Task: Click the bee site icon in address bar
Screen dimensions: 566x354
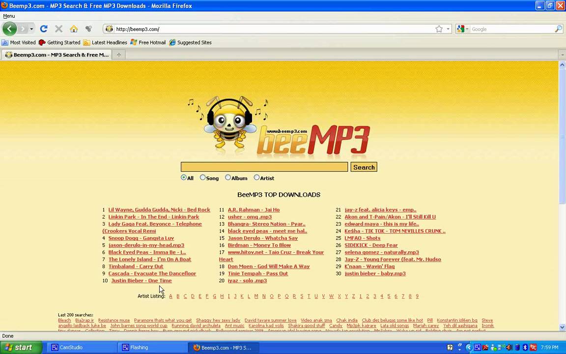Action: 109,29
